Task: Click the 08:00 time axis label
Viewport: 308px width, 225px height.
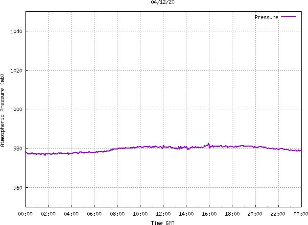Action: (117, 214)
